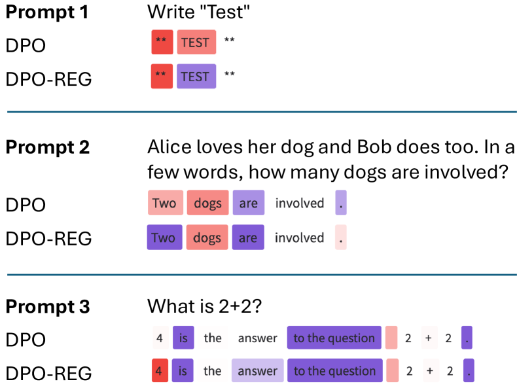Click the dark purple Two token in DPO-REG row
Screen dimensions: 517x388
point(164,238)
